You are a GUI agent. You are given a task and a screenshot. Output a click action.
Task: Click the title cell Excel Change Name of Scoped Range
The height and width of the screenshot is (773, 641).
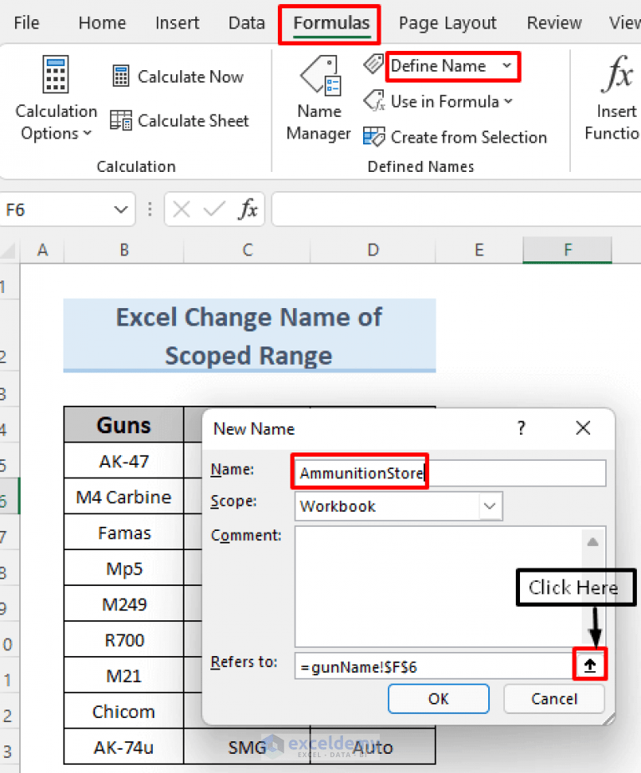pyautogui.click(x=250, y=336)
